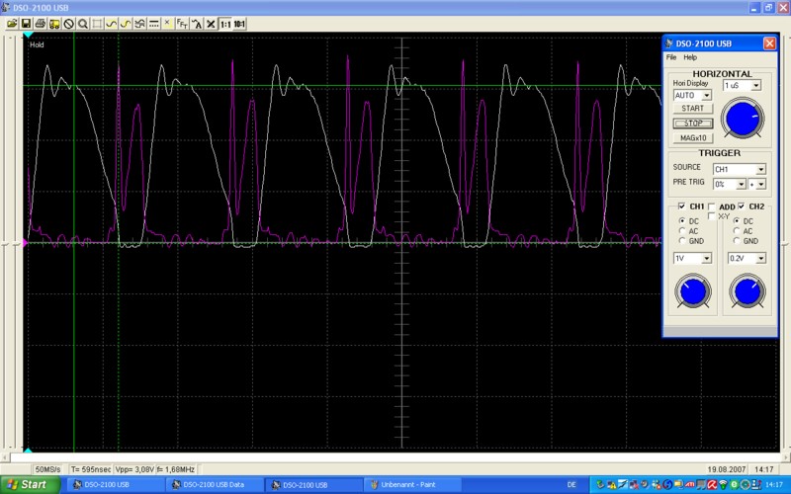
Task: Click the save floppy disk icon
Action: (27, 24)
